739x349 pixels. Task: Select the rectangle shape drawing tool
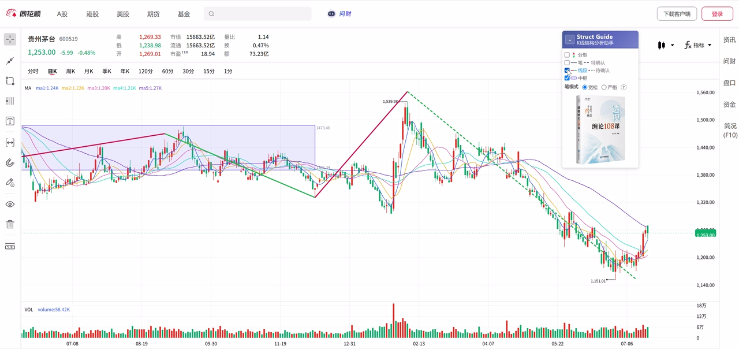[10, 81]
